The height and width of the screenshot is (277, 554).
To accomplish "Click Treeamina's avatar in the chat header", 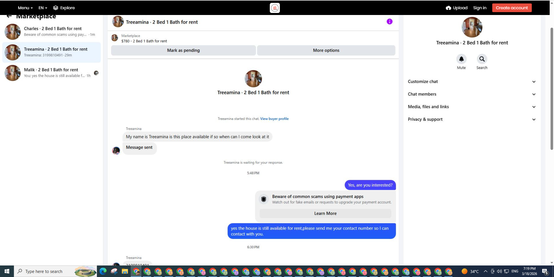I will coord(118,22).
